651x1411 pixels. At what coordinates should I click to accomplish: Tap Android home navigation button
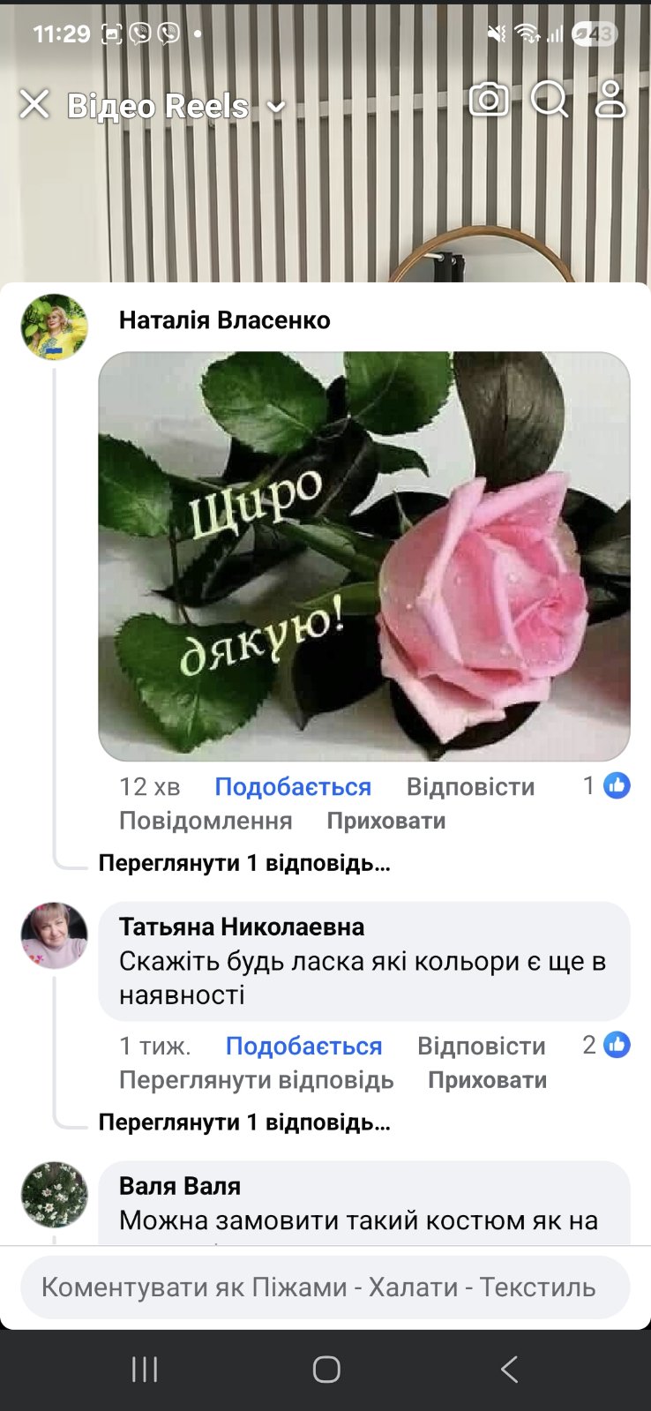point(326,1370)
